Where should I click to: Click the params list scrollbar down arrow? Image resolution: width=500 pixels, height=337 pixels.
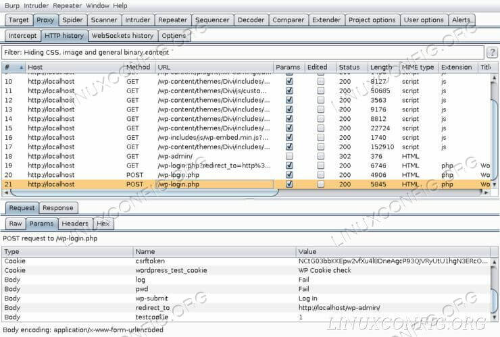tap(495, 317)
